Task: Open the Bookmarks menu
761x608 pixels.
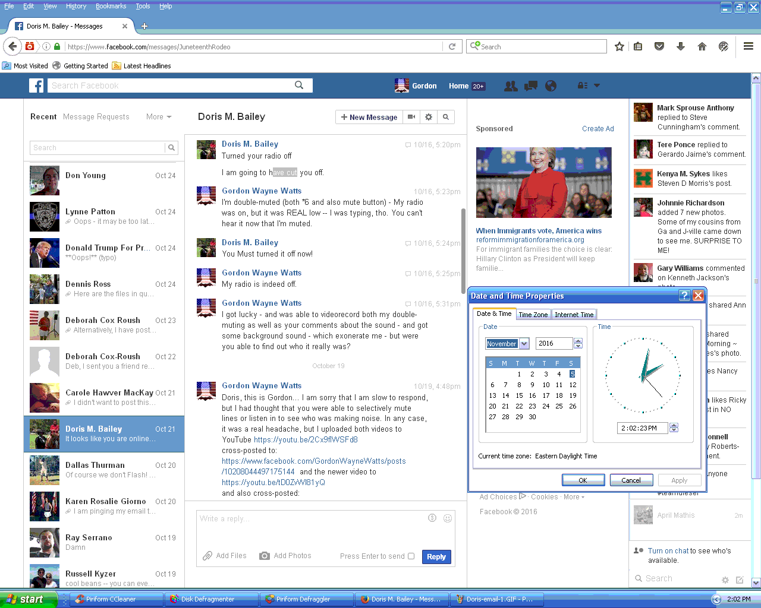Action: tap(111, 6)
